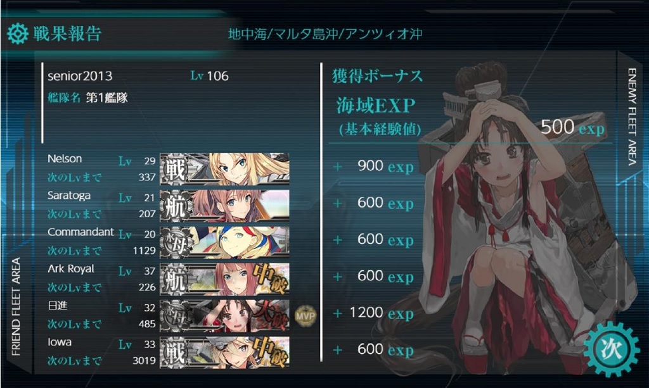Open the ENEMY FLEET AREA side tab
Screen dimensions: 649x388
coord(632,117)
